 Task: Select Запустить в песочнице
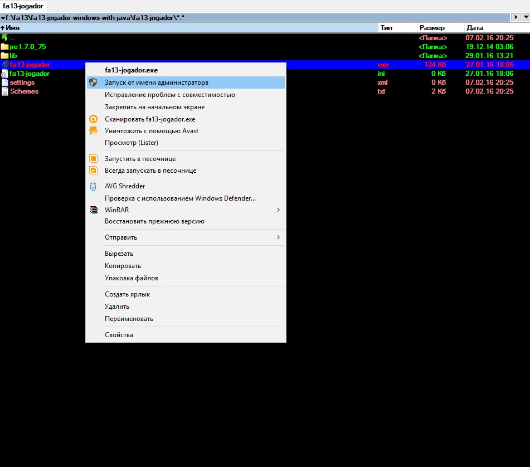(186, 158)
